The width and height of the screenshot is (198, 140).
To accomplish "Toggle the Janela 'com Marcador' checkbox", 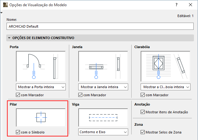I will coord(80,95).
